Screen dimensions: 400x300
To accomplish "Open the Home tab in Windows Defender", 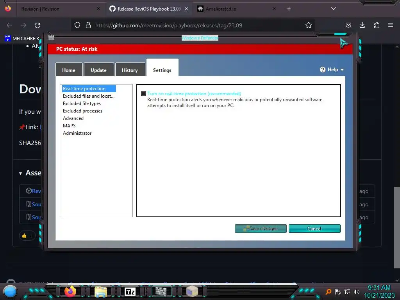I will tap(69, 70).
